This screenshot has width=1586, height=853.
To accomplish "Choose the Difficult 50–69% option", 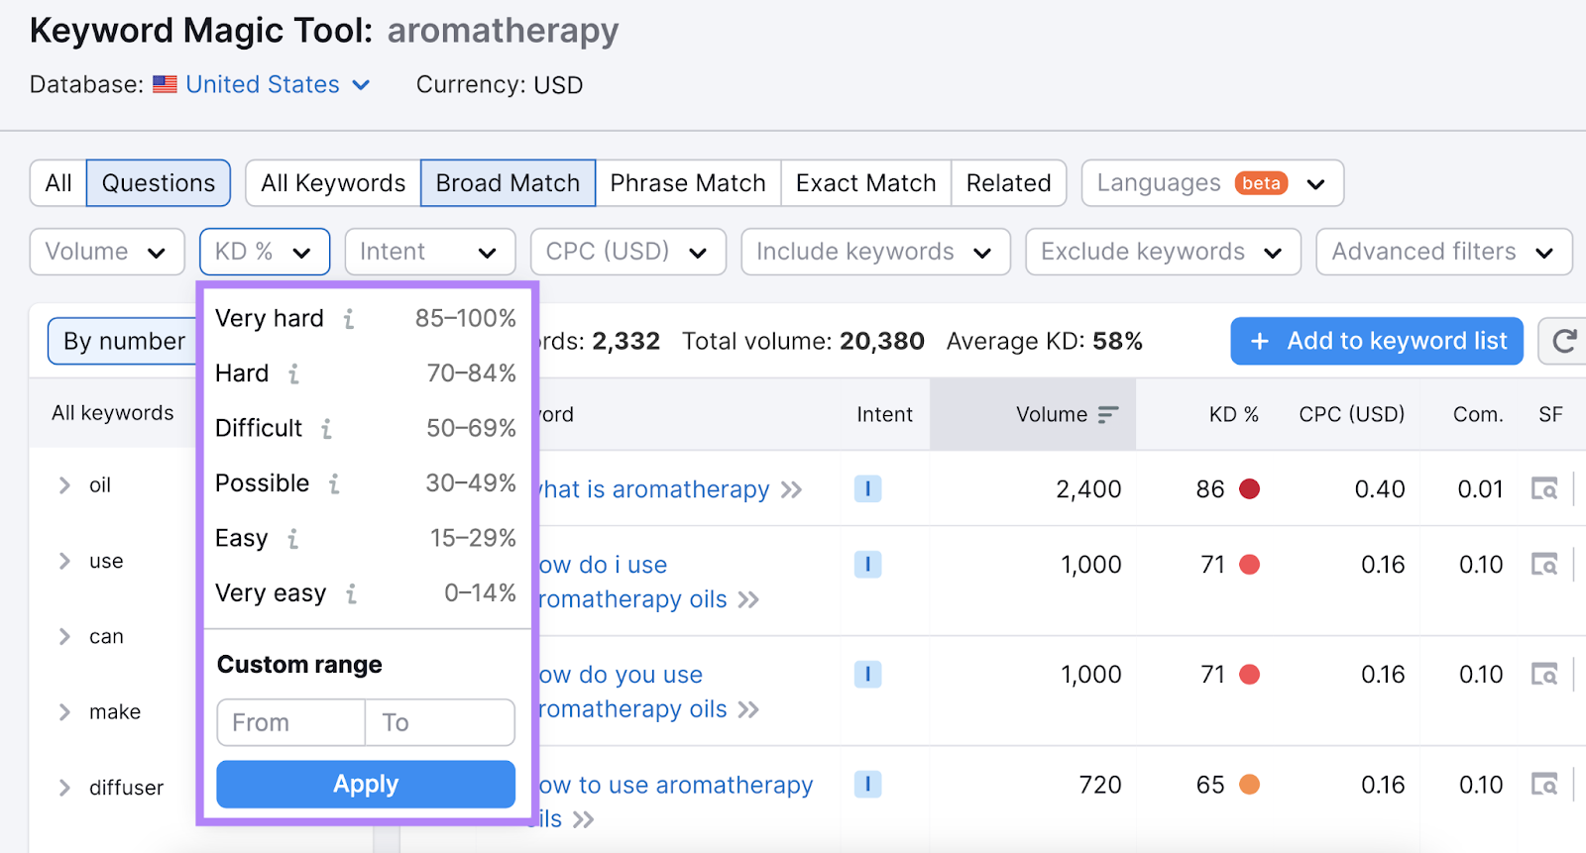I will click(x=366, y=428).
